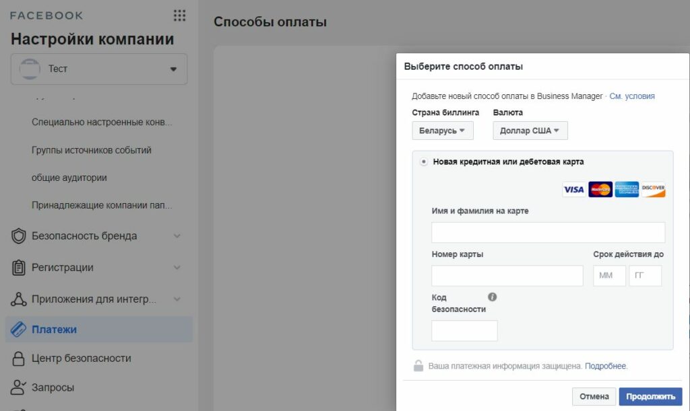Click the Выберите способ оплаты dialog title
The height and width of the screenshot is (411, 690).
(x=464, y=67)
